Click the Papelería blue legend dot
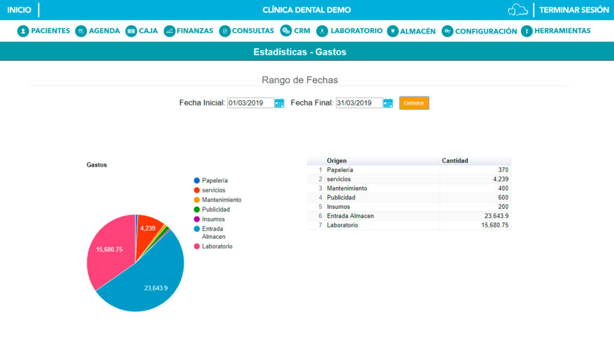The width and height of the screenshot is (614, 345). tap(197, 180)
